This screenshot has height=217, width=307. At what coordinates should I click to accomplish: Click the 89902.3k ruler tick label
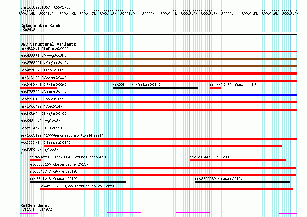pyautogui.click(x=209, y=14)
